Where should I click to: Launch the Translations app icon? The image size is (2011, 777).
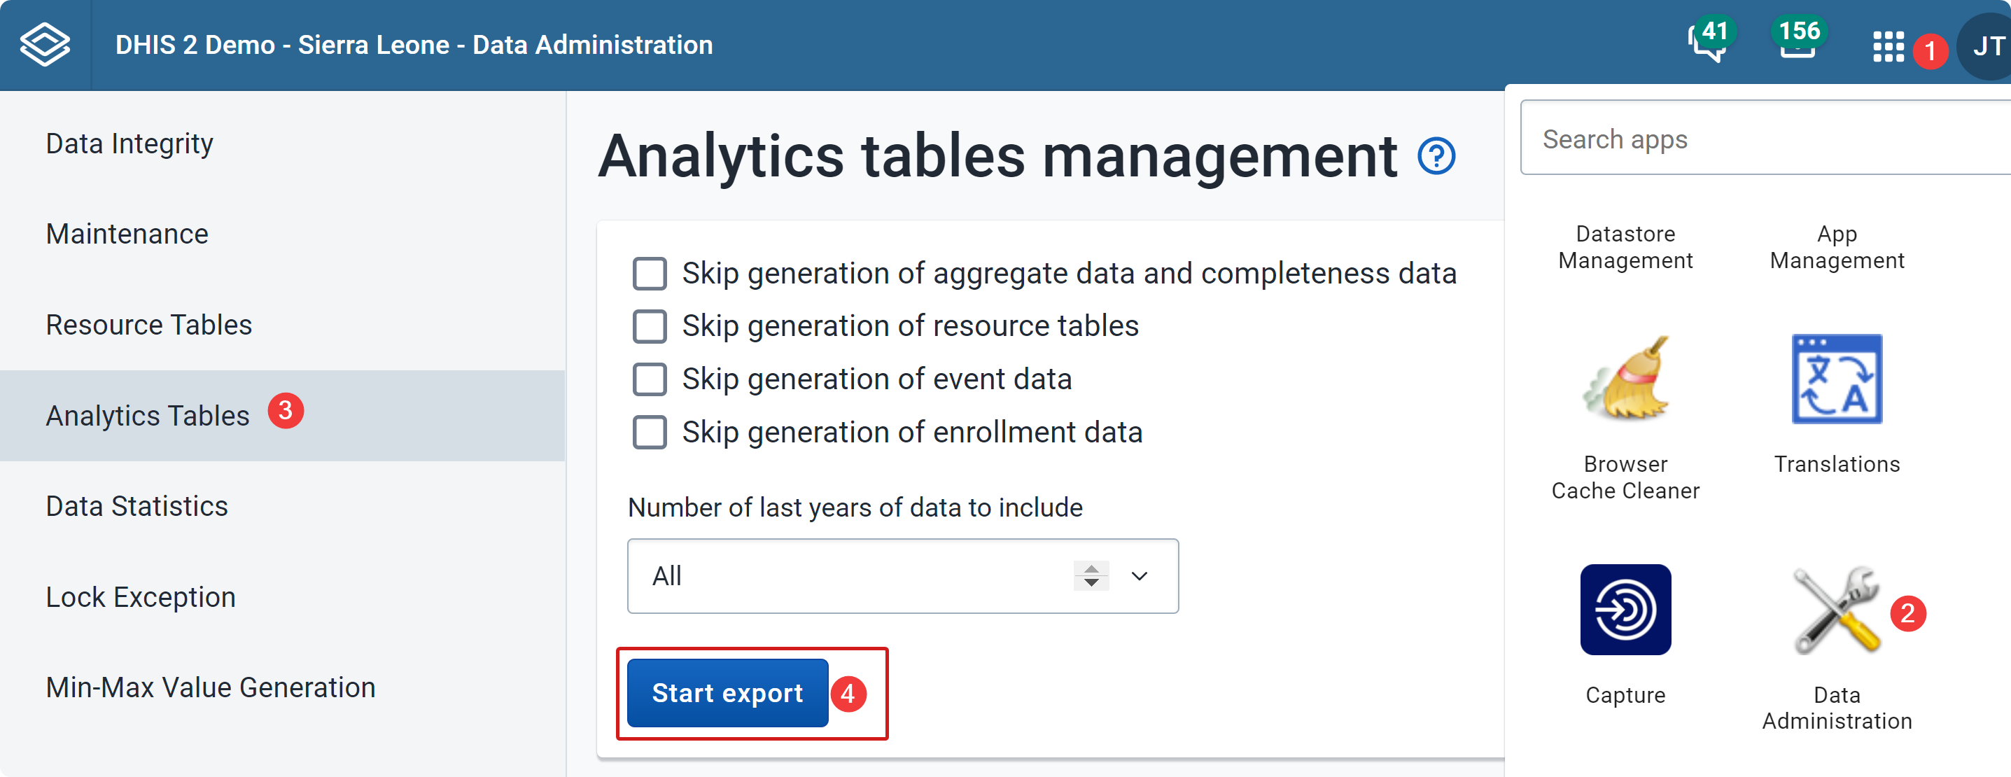click(x=1836, y=379)
